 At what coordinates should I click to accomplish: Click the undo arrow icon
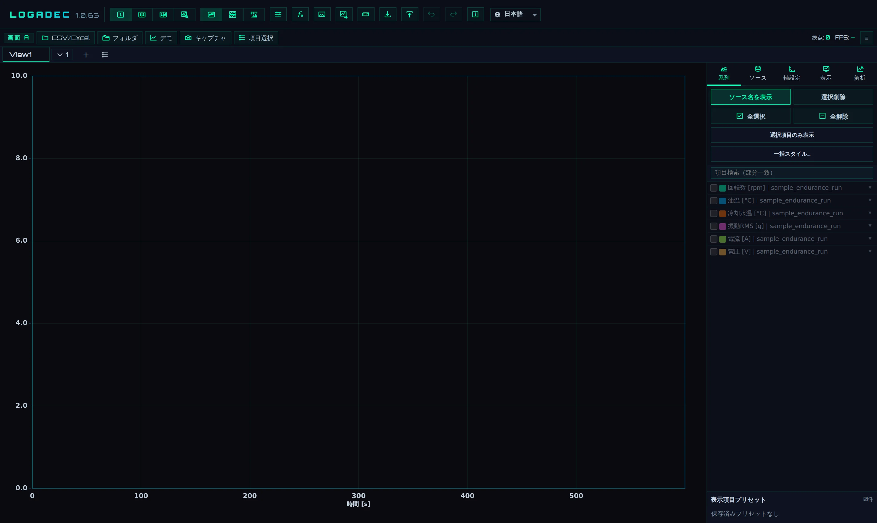pyautogui.click(x=431, y=15)
